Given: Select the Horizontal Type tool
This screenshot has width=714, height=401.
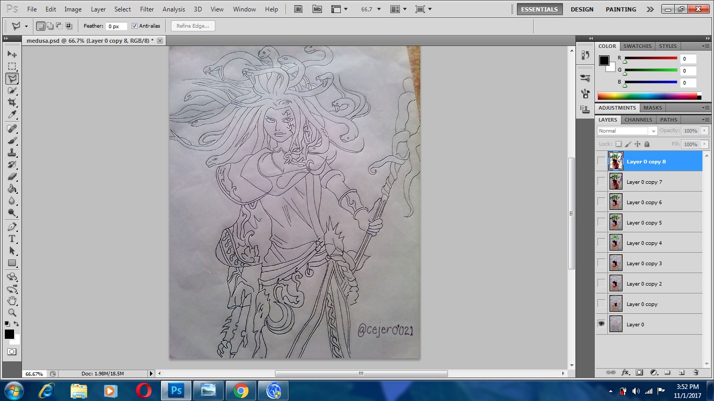Looking at the screenshot, I should pos(12,239).
